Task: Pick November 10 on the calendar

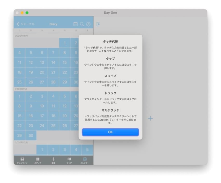Action: [42, 106]
